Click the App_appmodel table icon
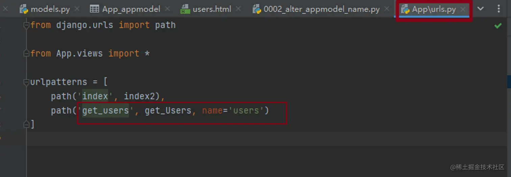511x177 pixels. pos(94,9)
